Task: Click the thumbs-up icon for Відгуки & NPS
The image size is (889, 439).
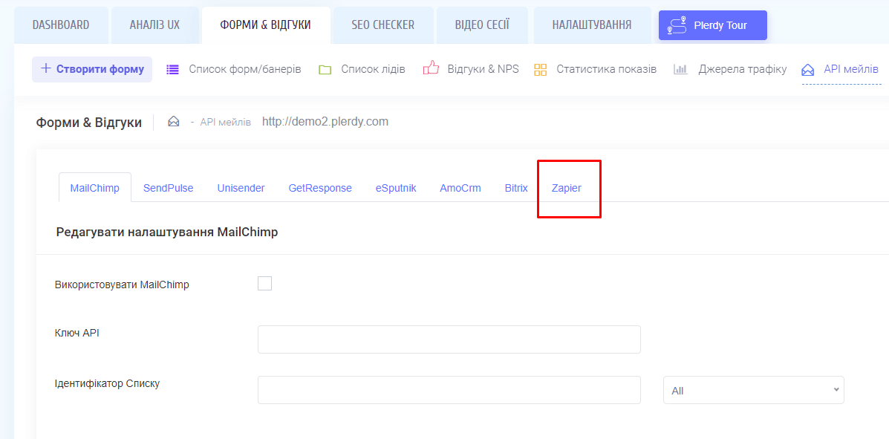Action: click(x=431, y=68)
